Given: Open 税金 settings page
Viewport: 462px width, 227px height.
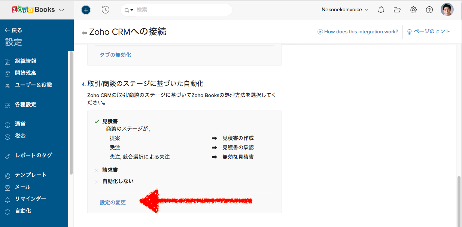Looking at the screenshot, I should click(x=20, y=136).
